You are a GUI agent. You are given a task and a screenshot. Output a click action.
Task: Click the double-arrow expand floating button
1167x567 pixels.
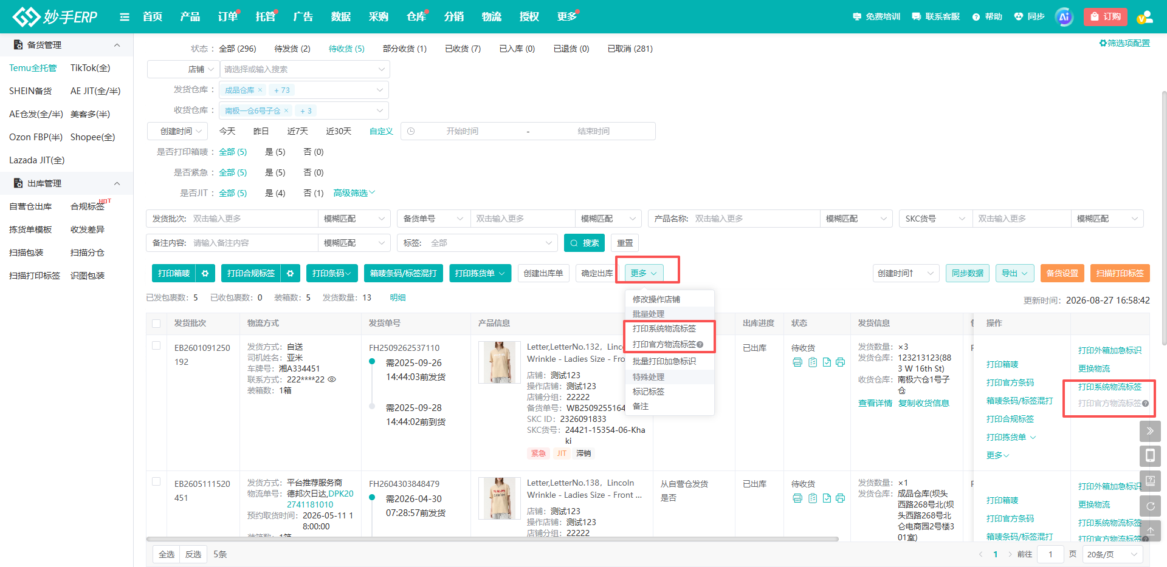click(1150, 431)
